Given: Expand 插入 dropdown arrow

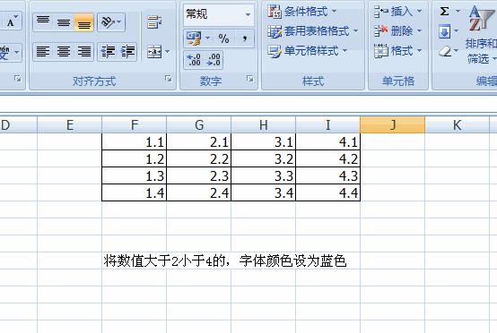Looking at the screenshot, I should point(419,12).
